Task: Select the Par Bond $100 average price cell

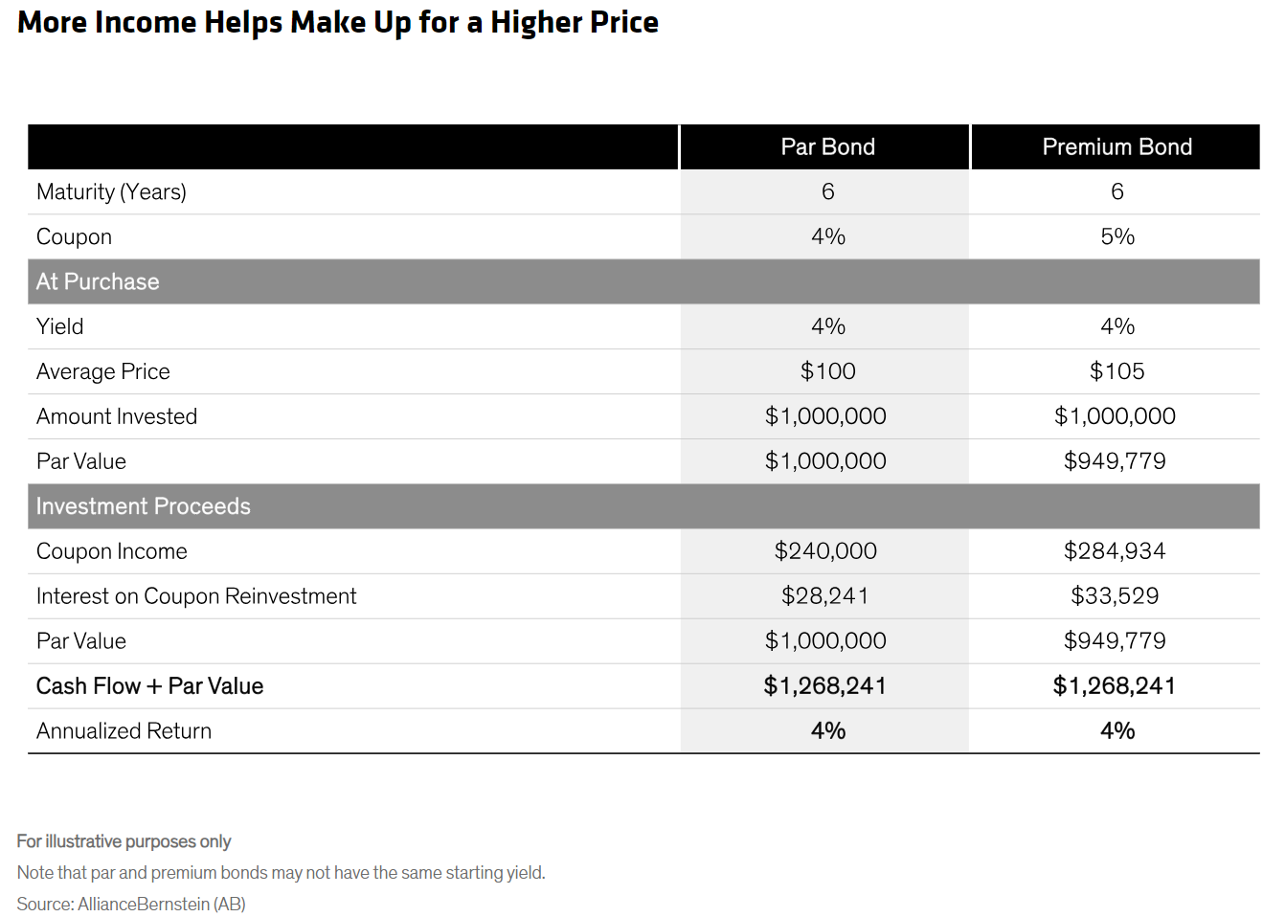Action: (x=827, y=371)
